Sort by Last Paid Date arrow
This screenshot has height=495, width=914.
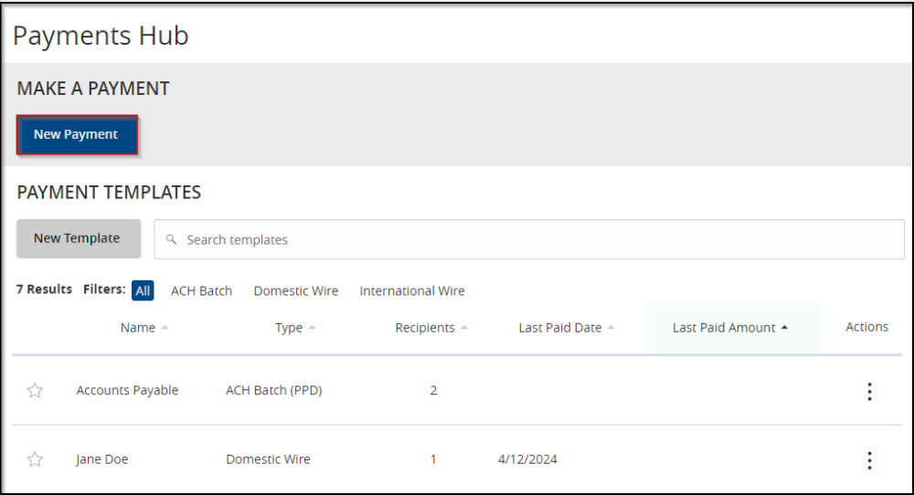coord(611,328)
